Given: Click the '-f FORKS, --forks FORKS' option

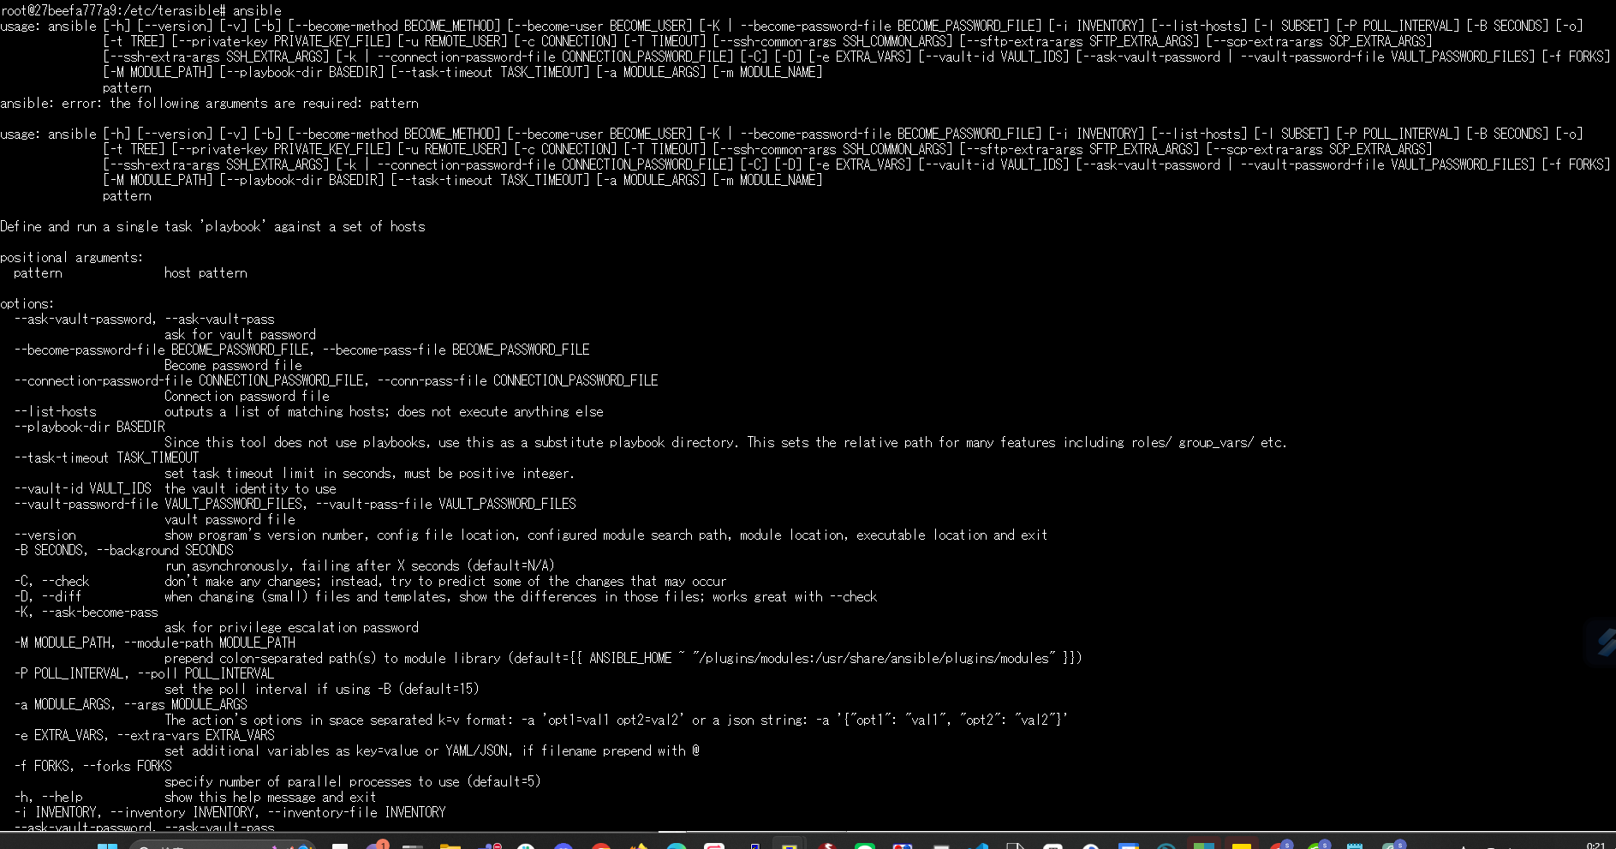Looking at the screenshot, I should 92,766.
